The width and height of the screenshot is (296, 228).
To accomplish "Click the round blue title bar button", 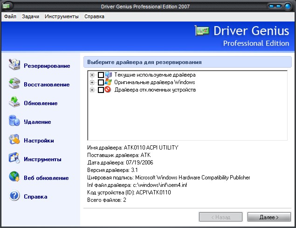I will pos(288,6).
